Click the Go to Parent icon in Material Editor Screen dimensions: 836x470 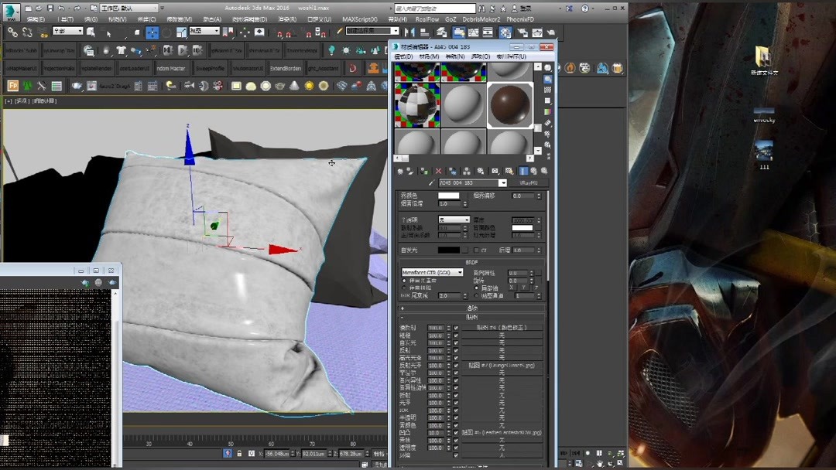(x=534, y=171)
